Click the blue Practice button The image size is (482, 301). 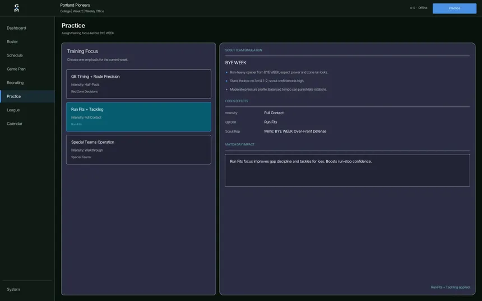coord(455,8)
